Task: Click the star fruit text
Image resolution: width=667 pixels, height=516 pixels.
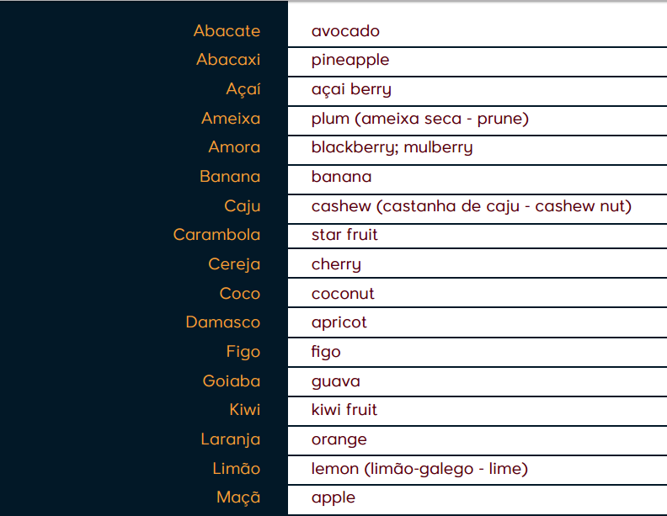Action: point(344,235)
